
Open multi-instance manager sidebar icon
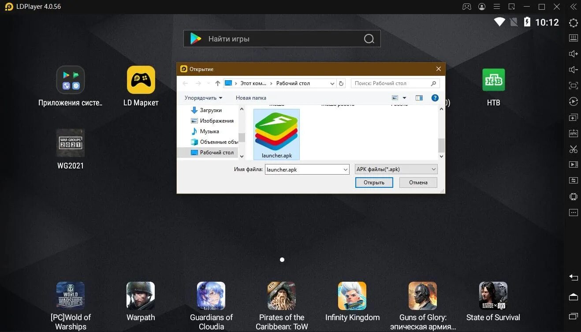pyautogui.click(x=573, y=118)
